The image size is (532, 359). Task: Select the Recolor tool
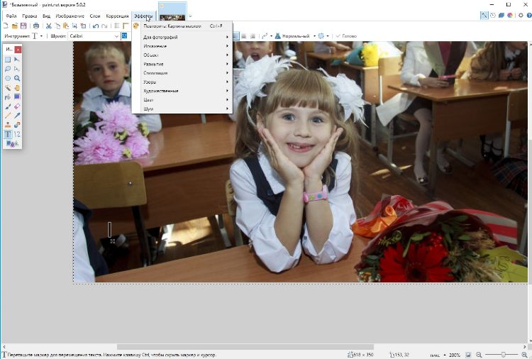point(17,125)
